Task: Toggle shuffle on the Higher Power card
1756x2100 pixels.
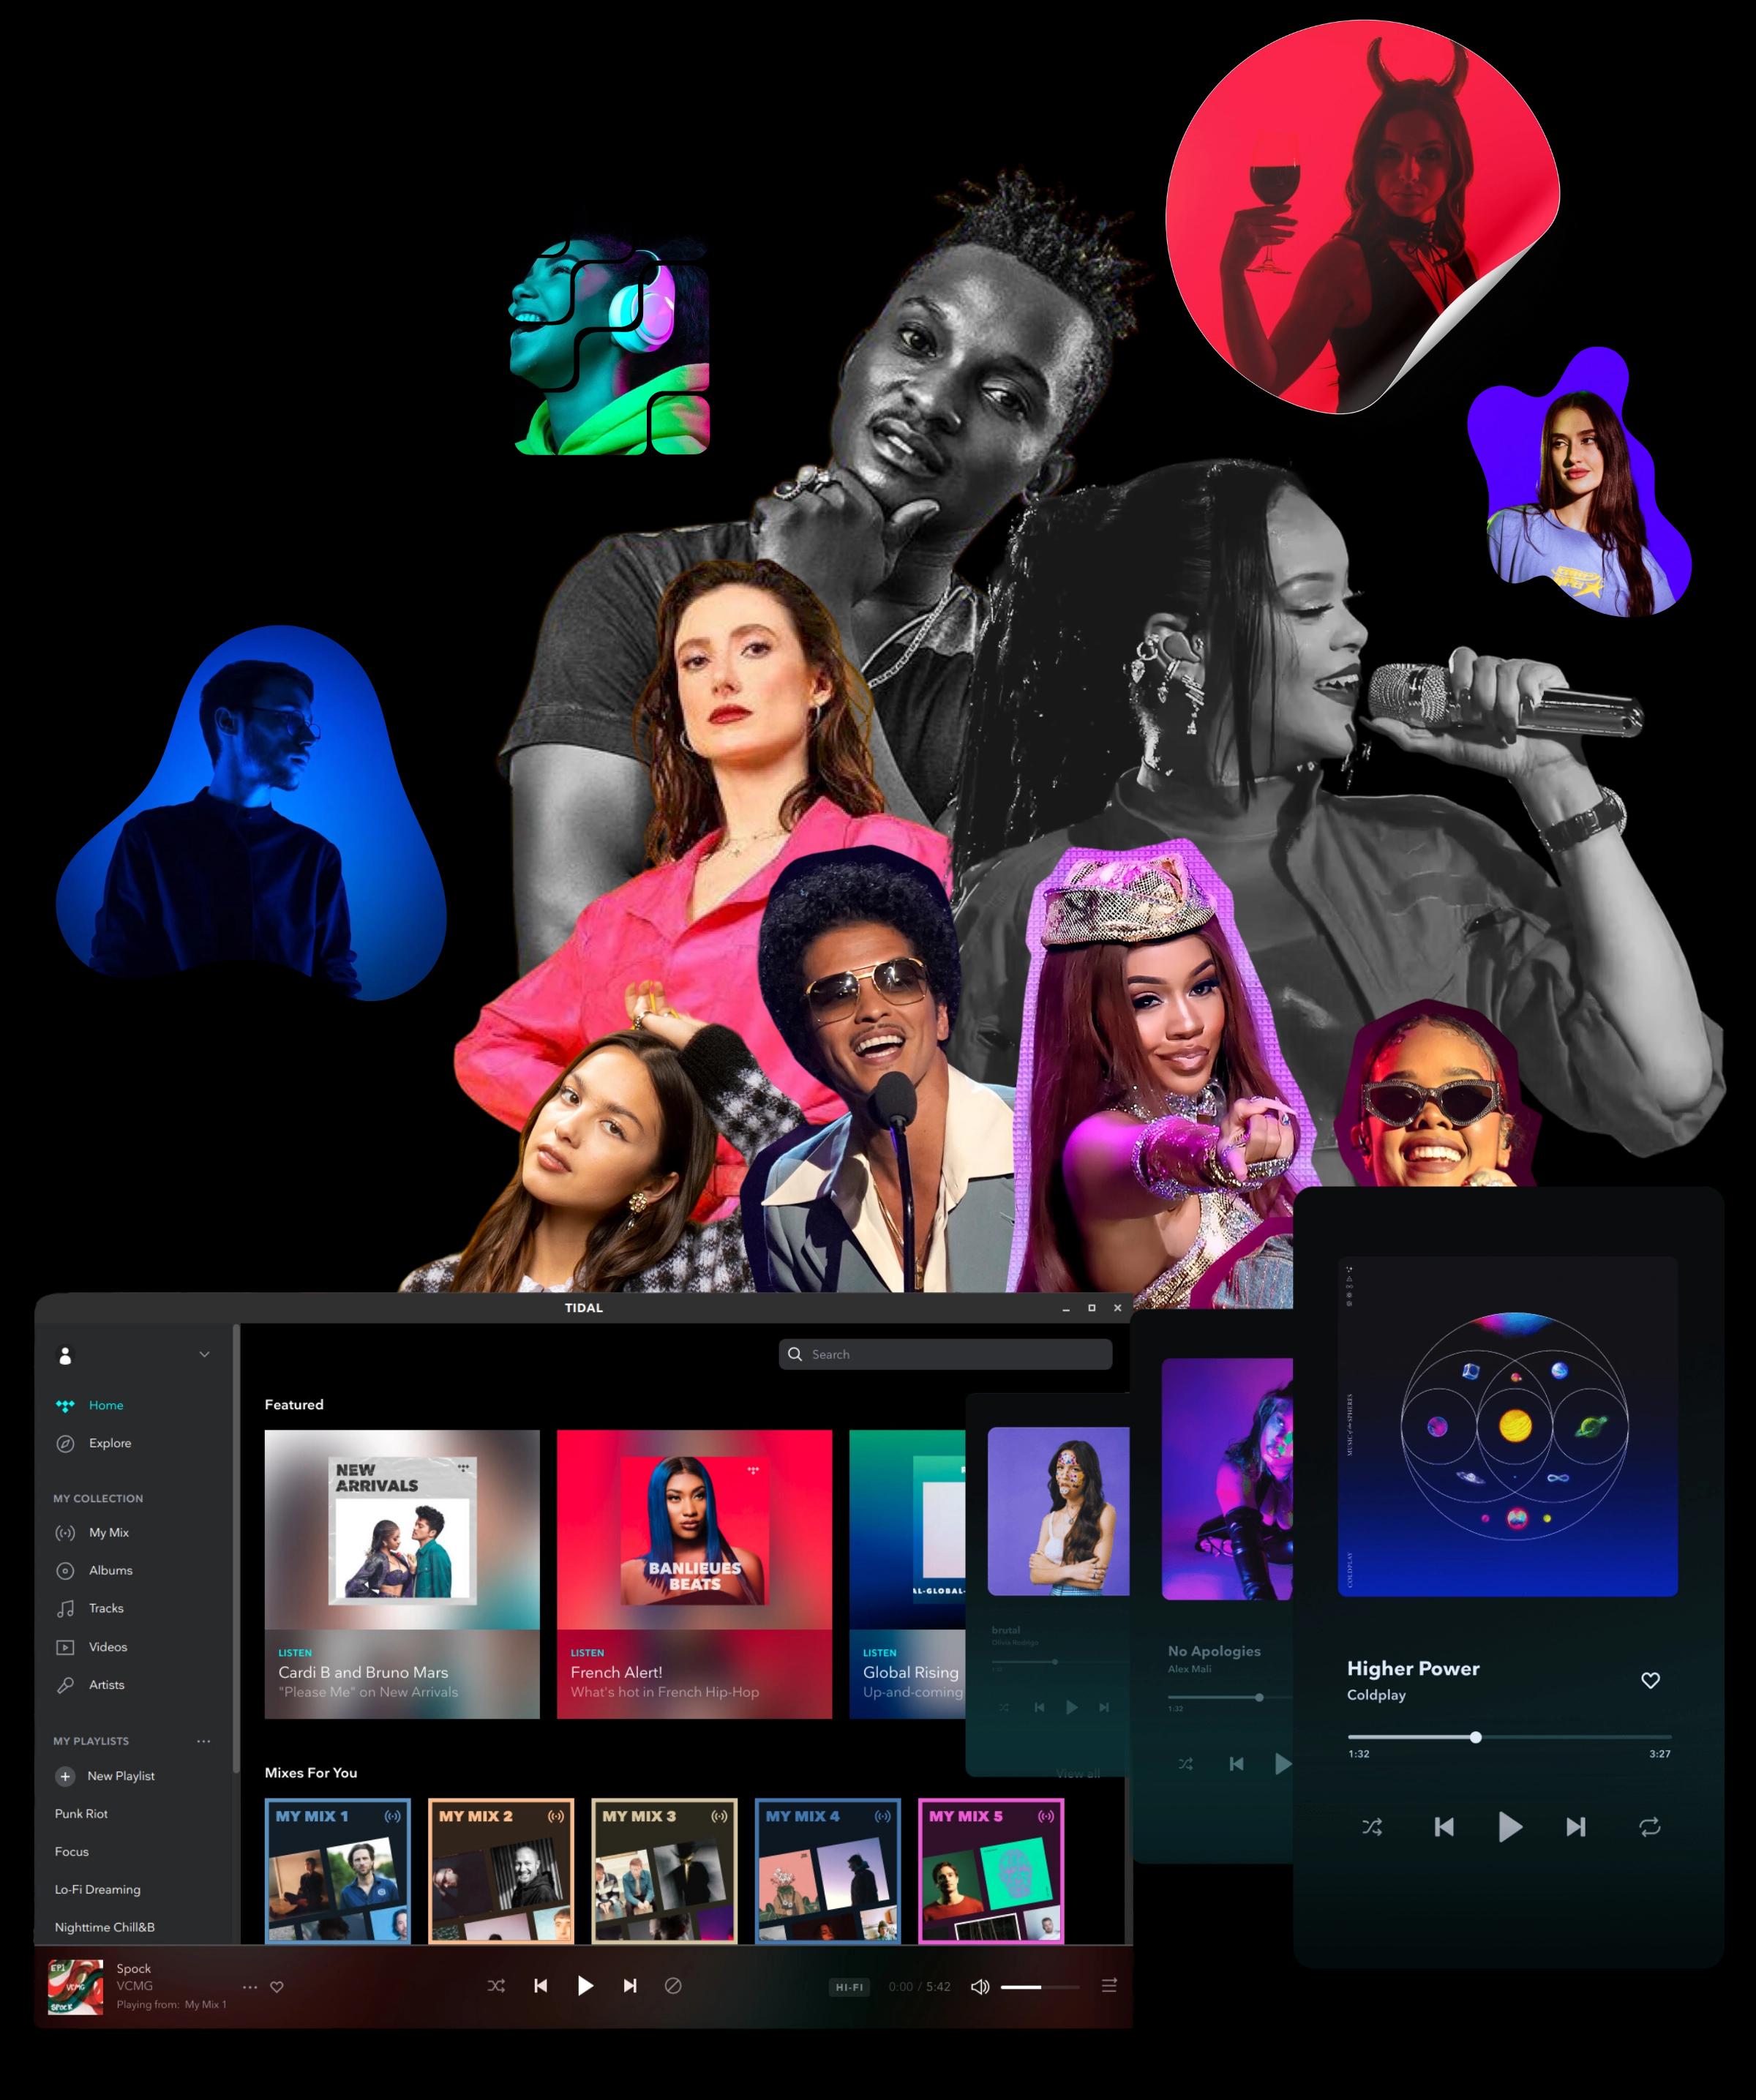Action: pos(1372,1827)
